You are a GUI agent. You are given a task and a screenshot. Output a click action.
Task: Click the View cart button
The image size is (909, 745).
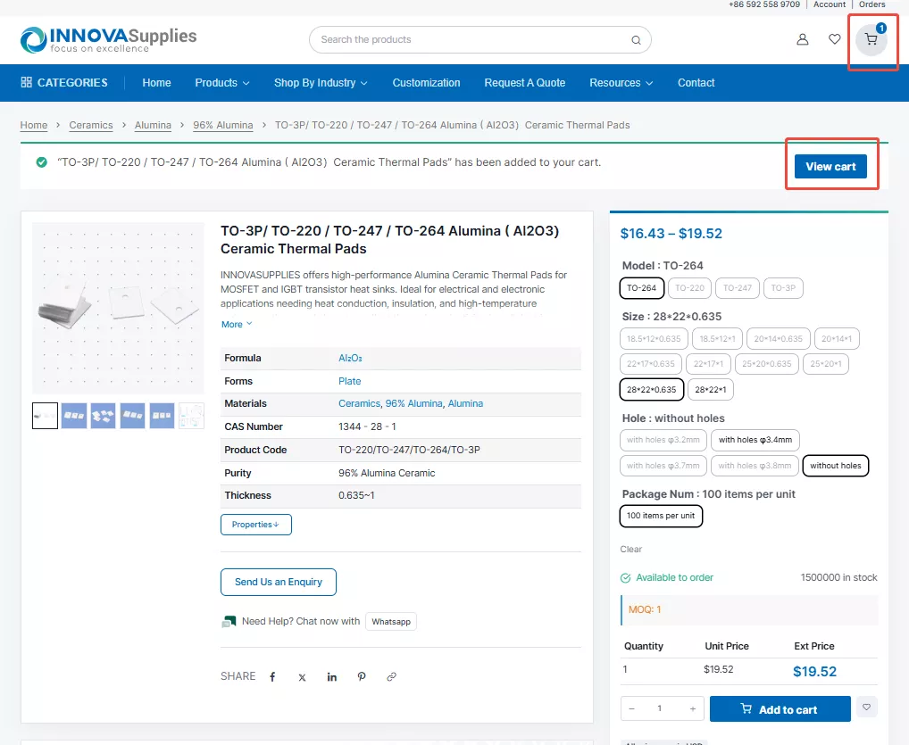830,166
